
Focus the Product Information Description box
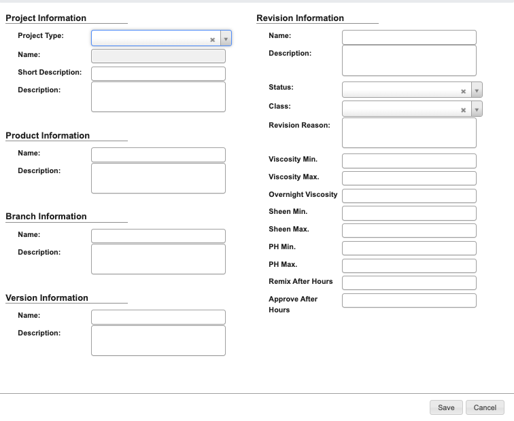(x=158, y=179)
